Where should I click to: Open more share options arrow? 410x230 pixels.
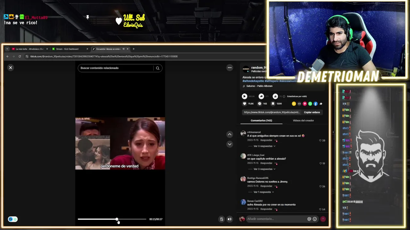tap(321, 104)
